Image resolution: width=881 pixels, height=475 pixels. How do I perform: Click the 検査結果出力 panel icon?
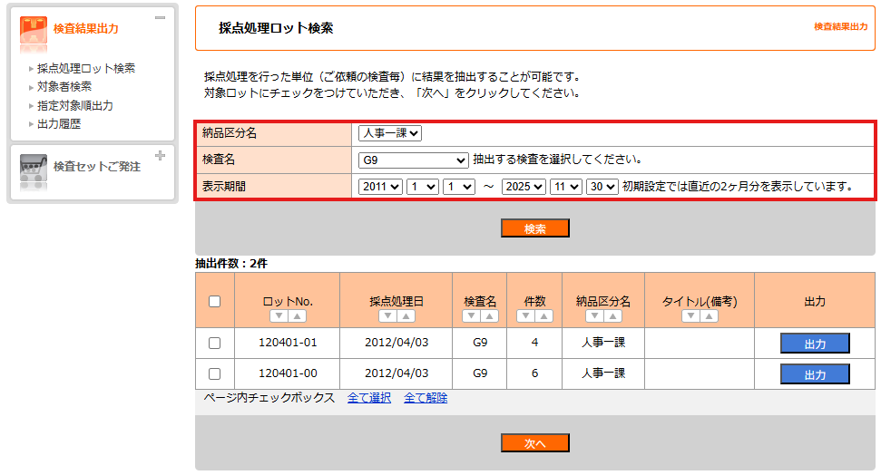click(x=34, y=29)
